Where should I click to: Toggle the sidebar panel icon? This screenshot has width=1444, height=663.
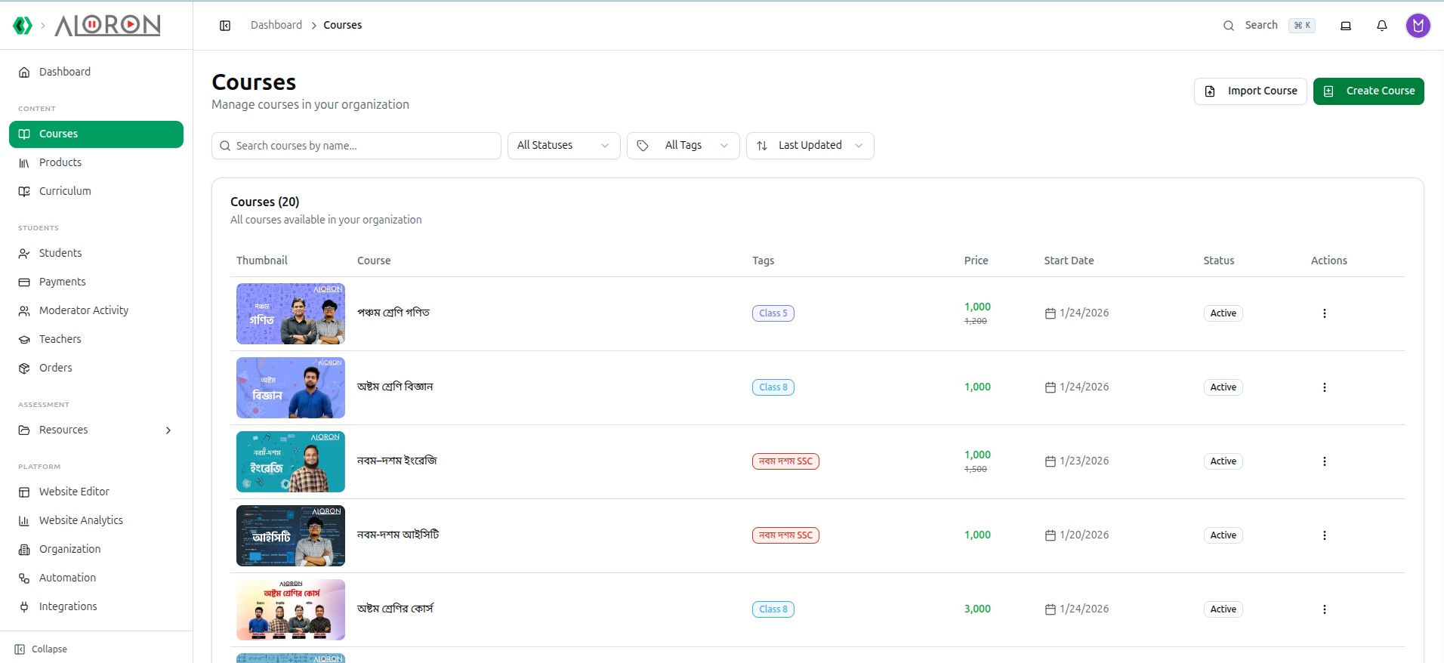[x=225, y=26]
